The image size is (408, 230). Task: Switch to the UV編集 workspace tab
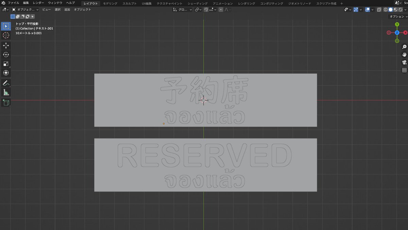click(147, 3)
